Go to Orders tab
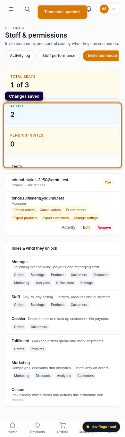The width and height of the screenshot is (125, 437). (x=63, y=428)
